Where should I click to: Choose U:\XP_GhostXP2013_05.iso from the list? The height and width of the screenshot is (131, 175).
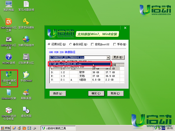point(80,64)
